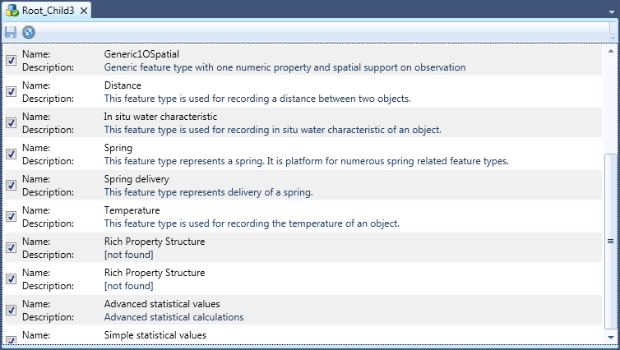Disable the Temperature feature type checkbox

(x=11, y=217)
